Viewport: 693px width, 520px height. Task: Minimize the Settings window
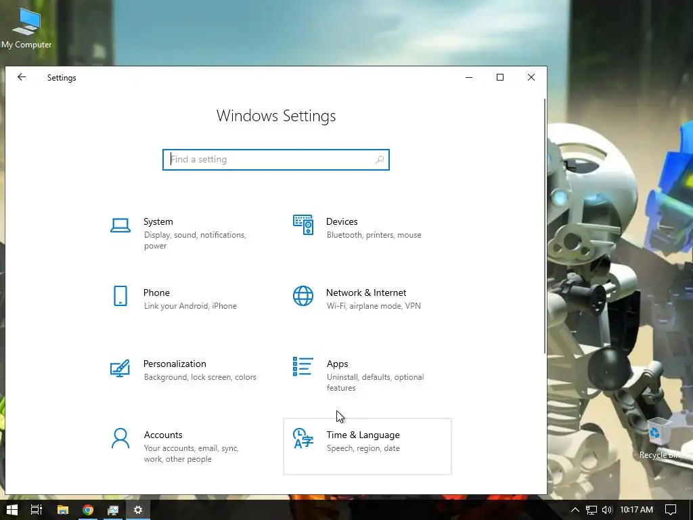[x=469, y=77]
